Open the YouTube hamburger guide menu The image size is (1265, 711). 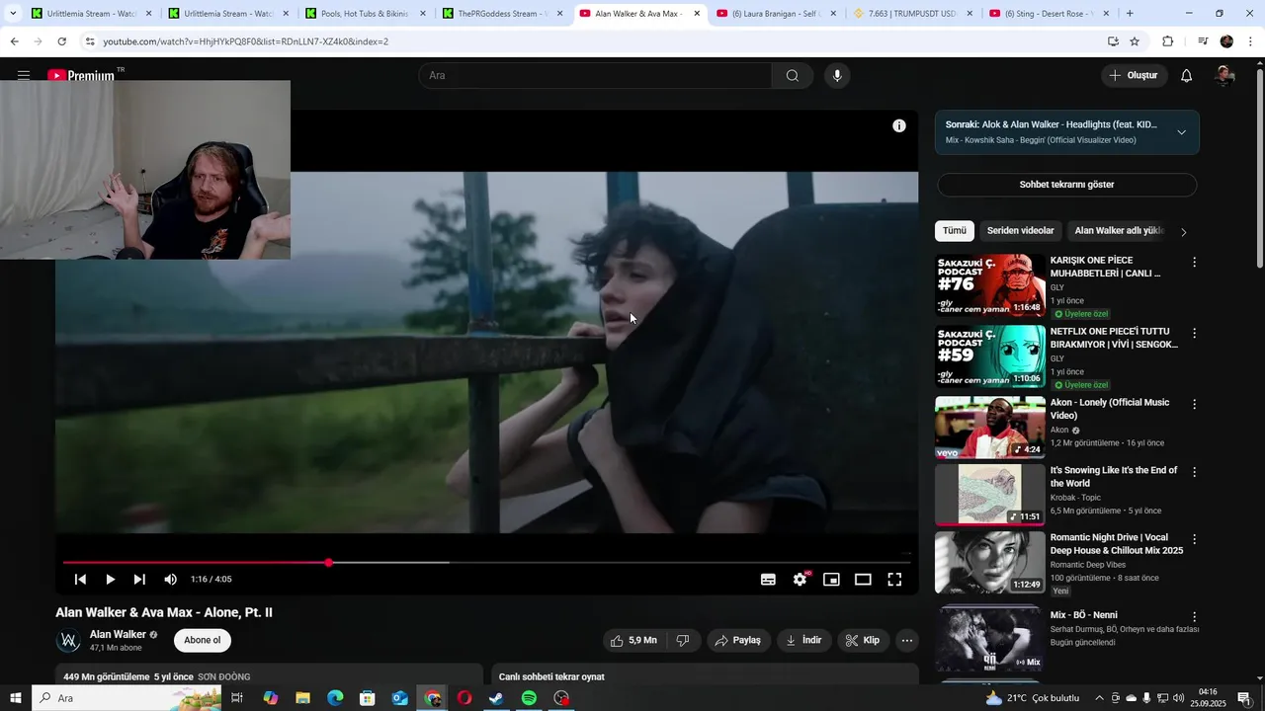point(24,75)
